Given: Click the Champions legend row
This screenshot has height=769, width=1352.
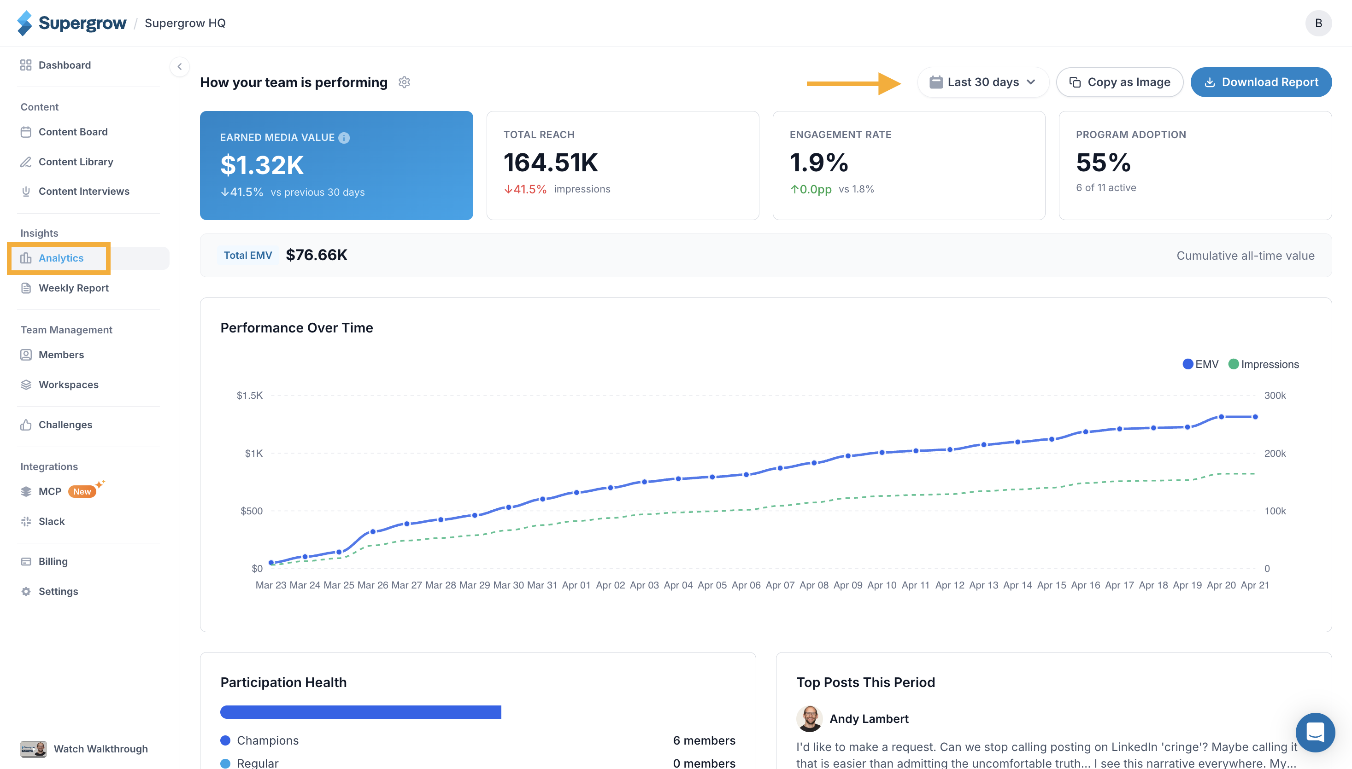Looking at the screenshot, I should tap(478, 740).
